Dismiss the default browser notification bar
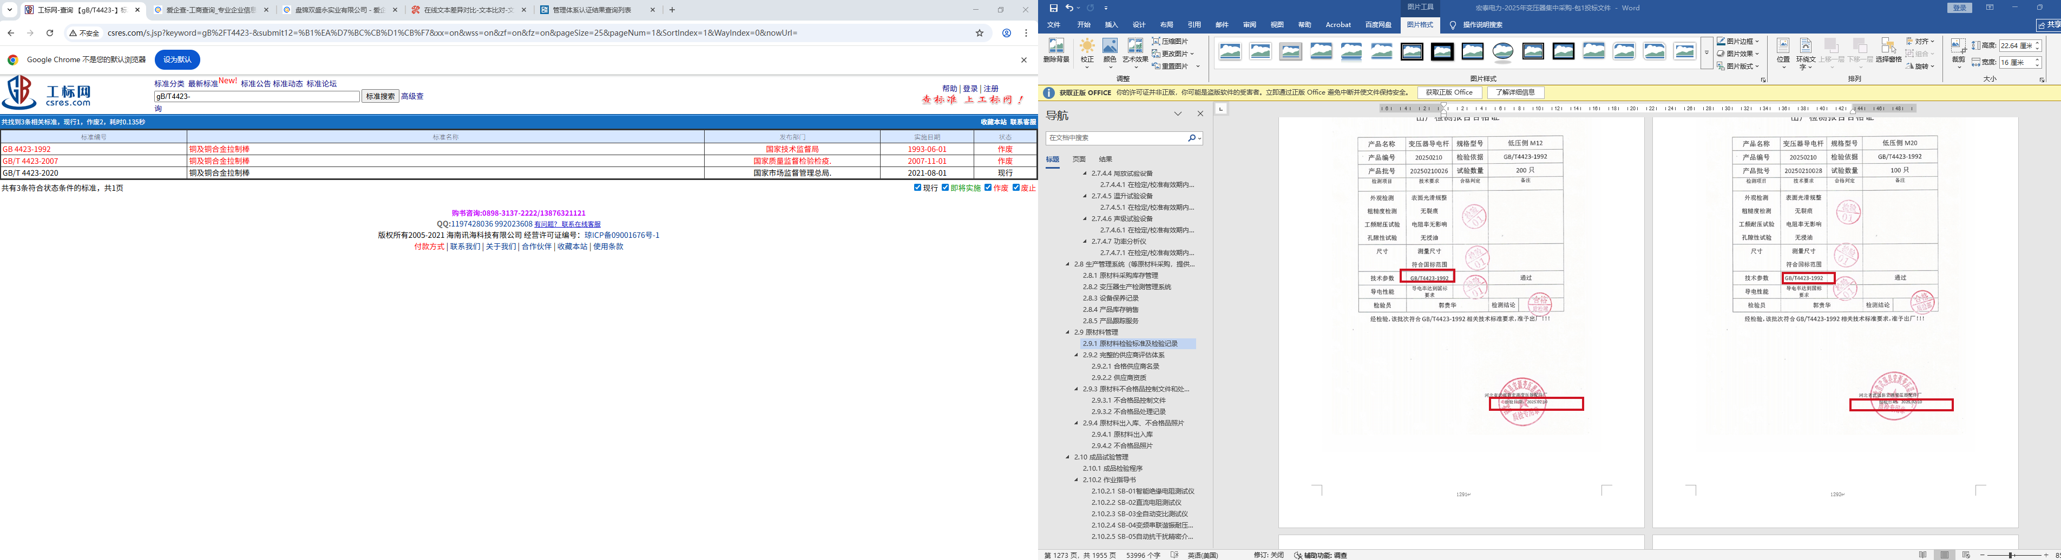This screenshot has height=560, width=2061. [x=1023, y=60]
